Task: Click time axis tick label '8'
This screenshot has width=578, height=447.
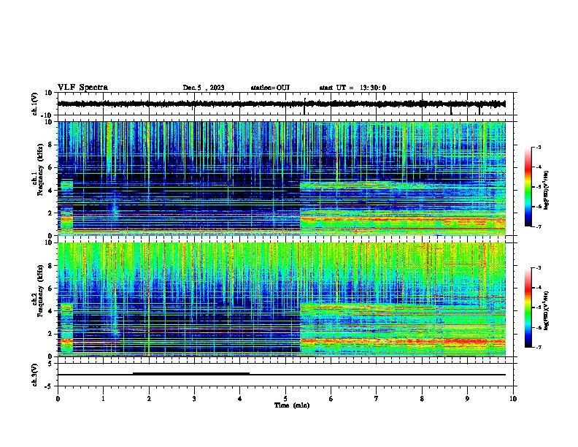Action: 422,399
